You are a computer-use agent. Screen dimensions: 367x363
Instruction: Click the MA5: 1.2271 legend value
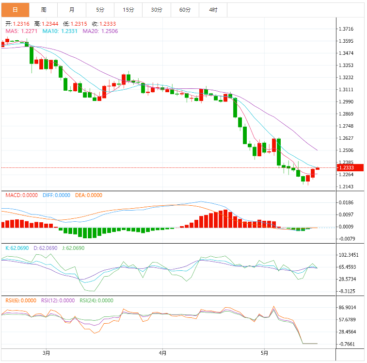(x=21, y=31)
